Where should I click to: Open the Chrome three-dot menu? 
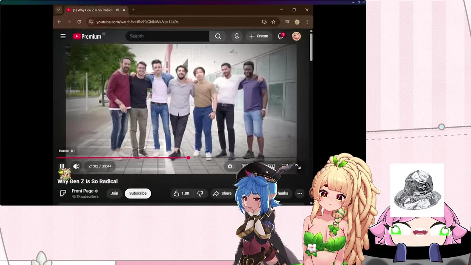307,22
